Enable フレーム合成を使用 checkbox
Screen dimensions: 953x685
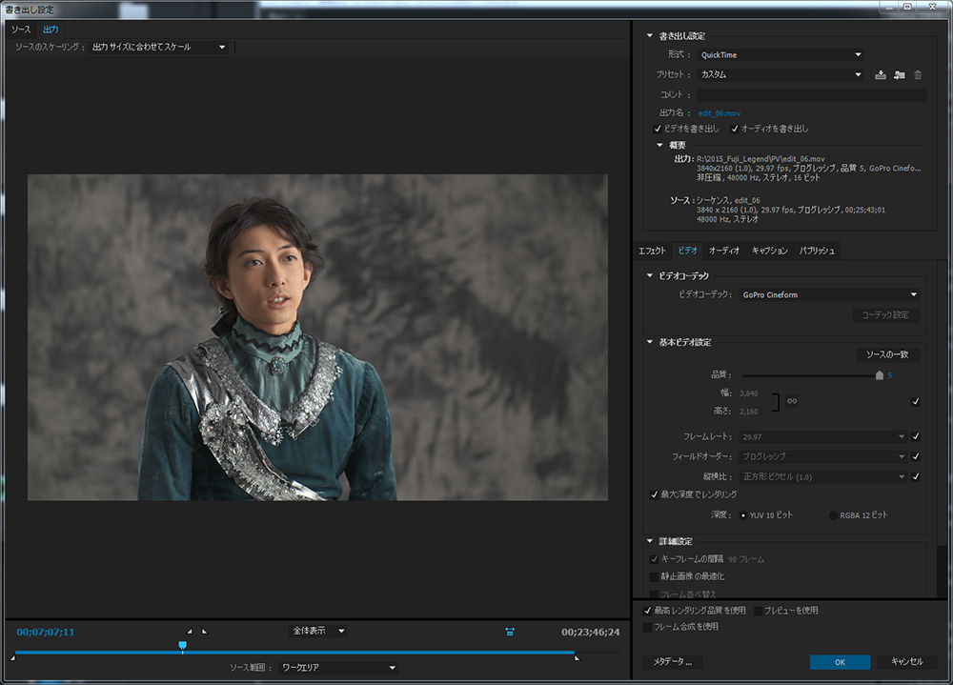(x=647, y=627)
